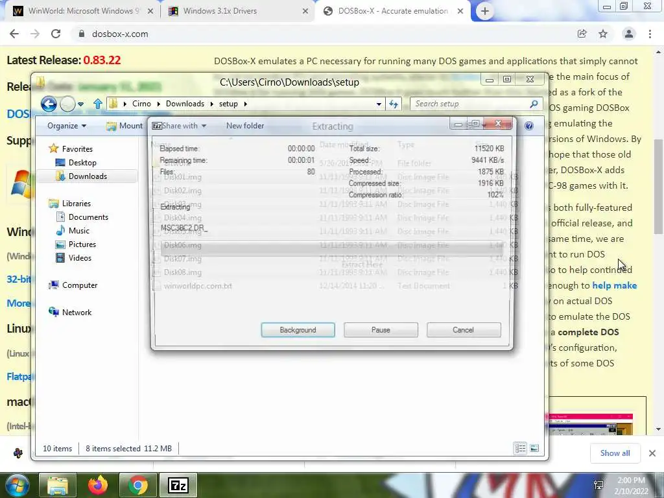The image size is (664, 498).
Task: Click Latest Release 0.83.22 text
Action: click(64, 60)
